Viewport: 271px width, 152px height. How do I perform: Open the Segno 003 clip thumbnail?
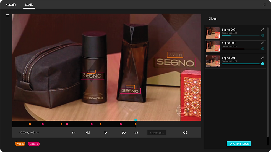point(213,33)
